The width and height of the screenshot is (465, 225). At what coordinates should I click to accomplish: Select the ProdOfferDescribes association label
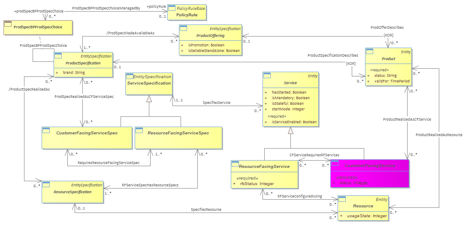(387, 27)
